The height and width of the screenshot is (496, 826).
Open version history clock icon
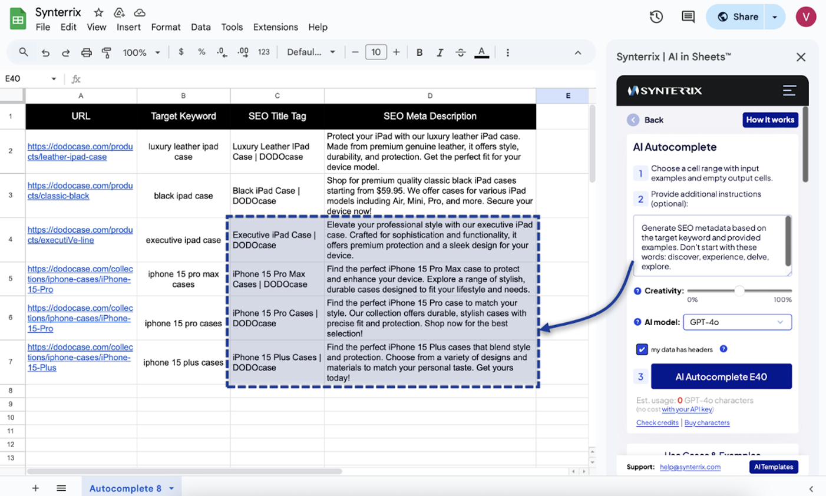(x=656, y=16)
